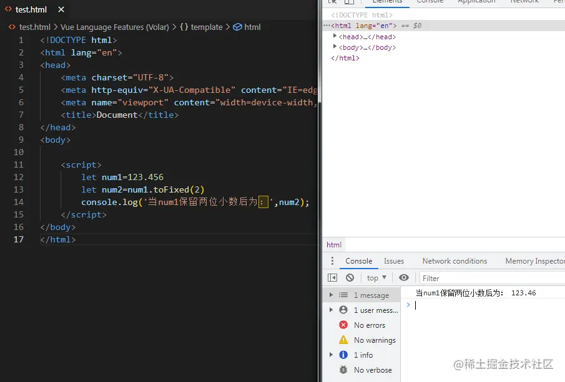Activate the inspect element picker icon
Screen dimensions: 565x382
pyautogui.click(x=333, y=1)
